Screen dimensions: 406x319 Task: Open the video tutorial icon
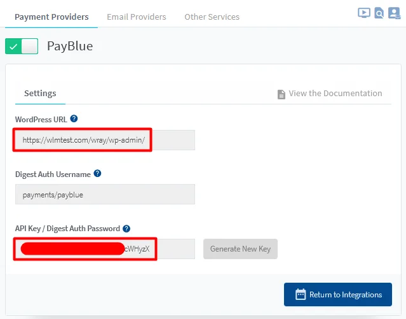[364, 13]
